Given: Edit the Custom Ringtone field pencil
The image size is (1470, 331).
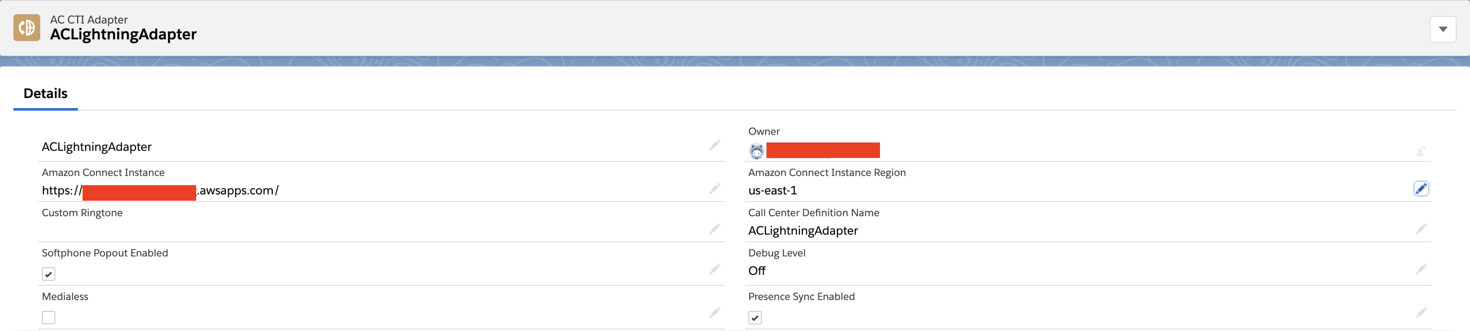Looking at the screenshot, I should tap(714, 230).
